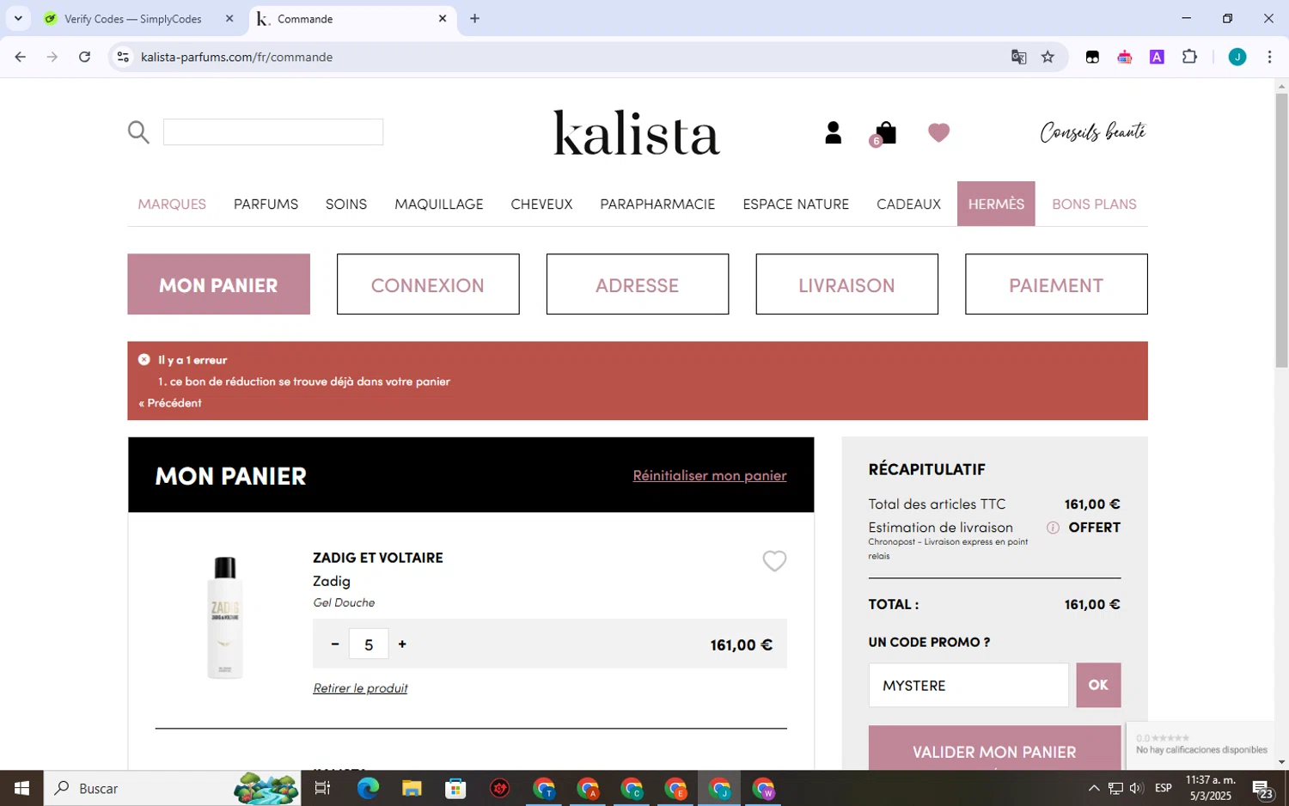Screen dimensions: 1289x806
Task: Go to the CONNEXION checkout step
Action: (428, 284)
